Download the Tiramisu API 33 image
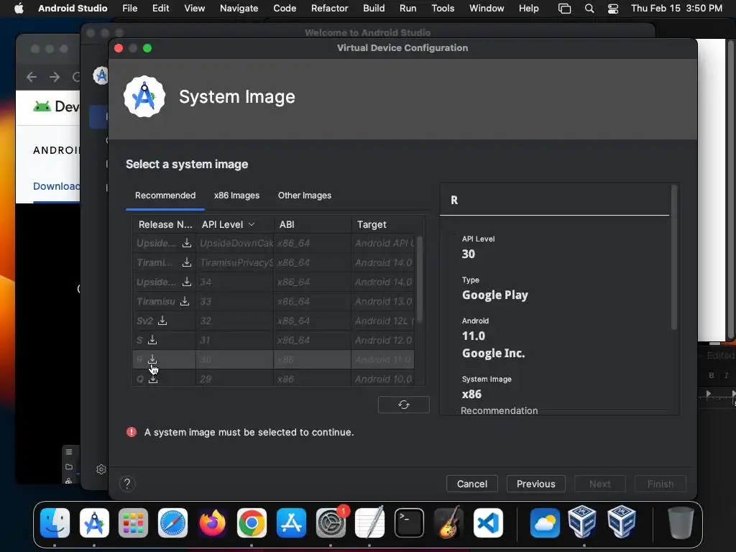This screenshot has height=552, width=736. tap(185, 301)
